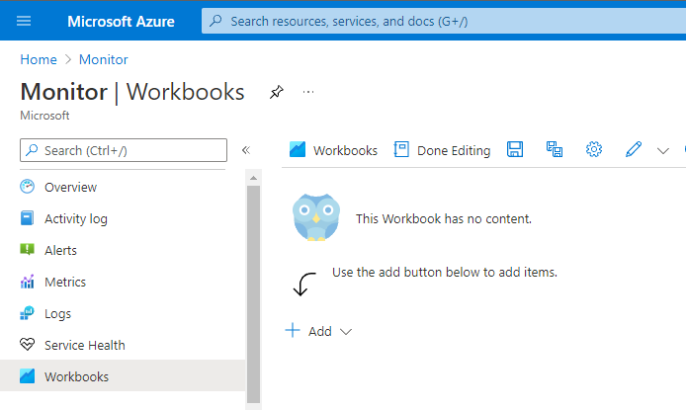
Task: Expand the Add items dropdown
Action: coord(318,331)
